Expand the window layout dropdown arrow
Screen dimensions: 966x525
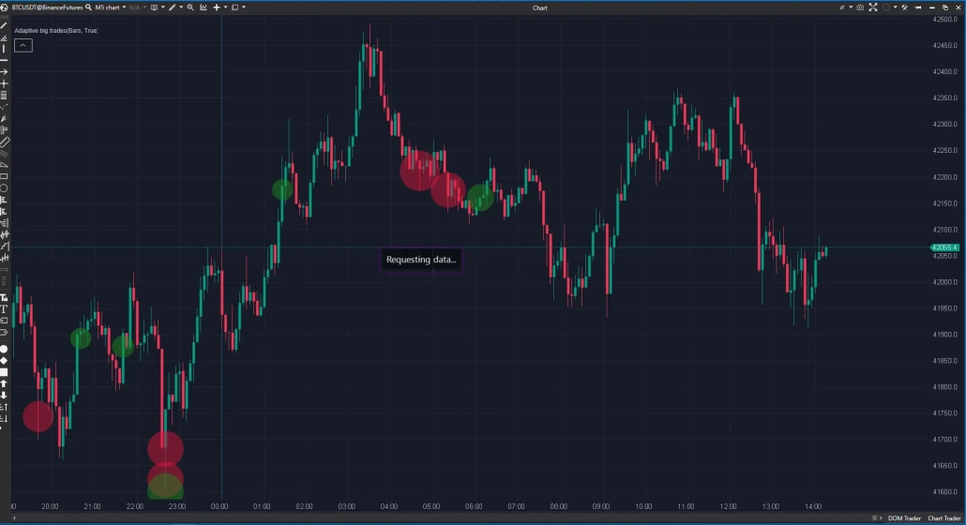point(244,7)
